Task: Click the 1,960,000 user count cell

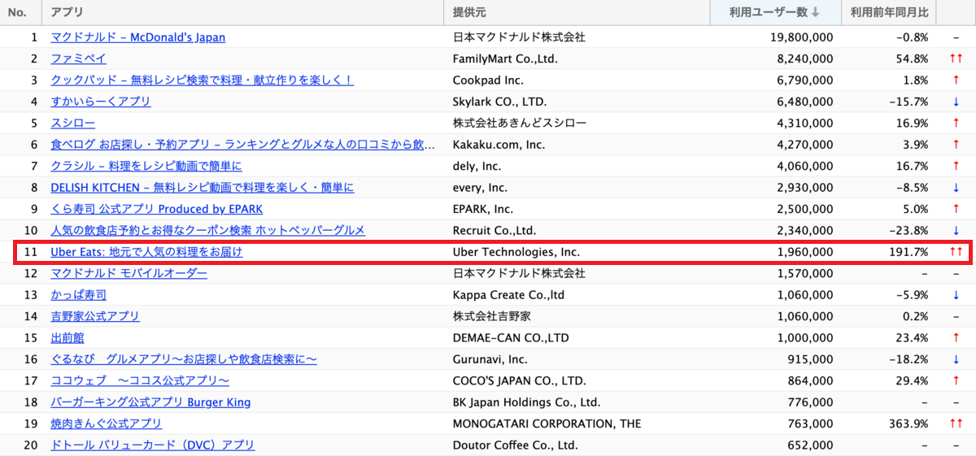Action: pyautogui.click(x=805, y=252)
